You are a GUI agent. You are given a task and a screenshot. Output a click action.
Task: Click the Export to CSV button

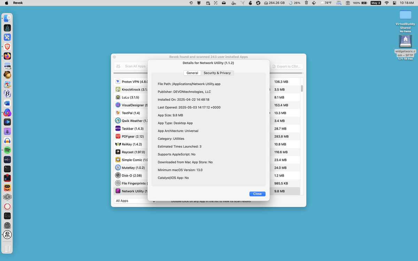pyautogui.click(x=288, y=66)
